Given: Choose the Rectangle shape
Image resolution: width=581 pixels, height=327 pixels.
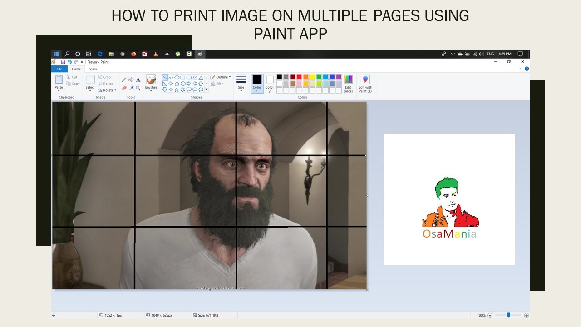Looking at the screenshot, I should pos(183,78).
